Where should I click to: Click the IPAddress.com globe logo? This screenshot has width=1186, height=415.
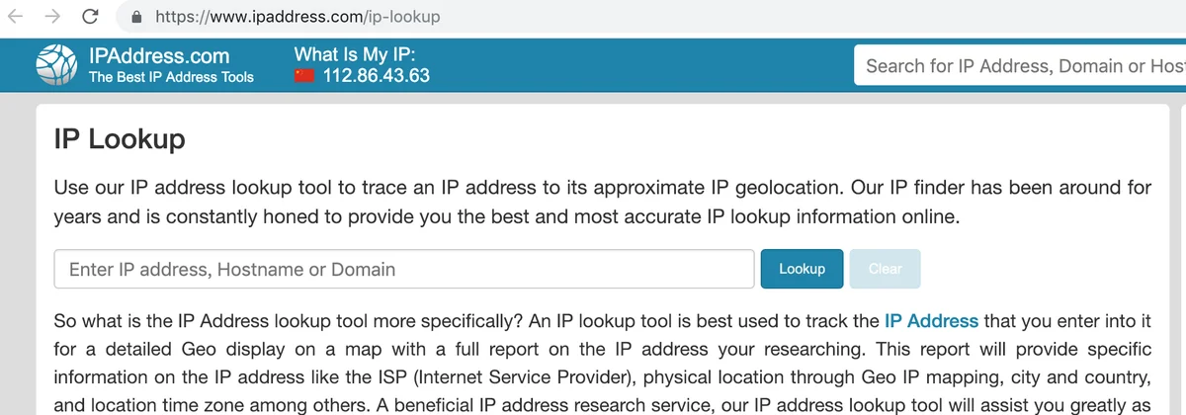pyautogui.click(x=56, y=65)
